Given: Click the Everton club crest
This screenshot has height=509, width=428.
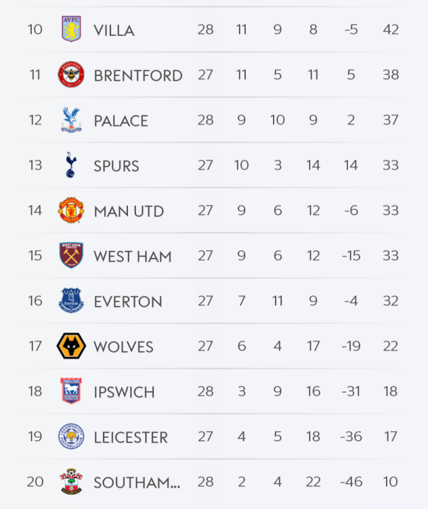Looking at the screenshot, I should 71,301.
